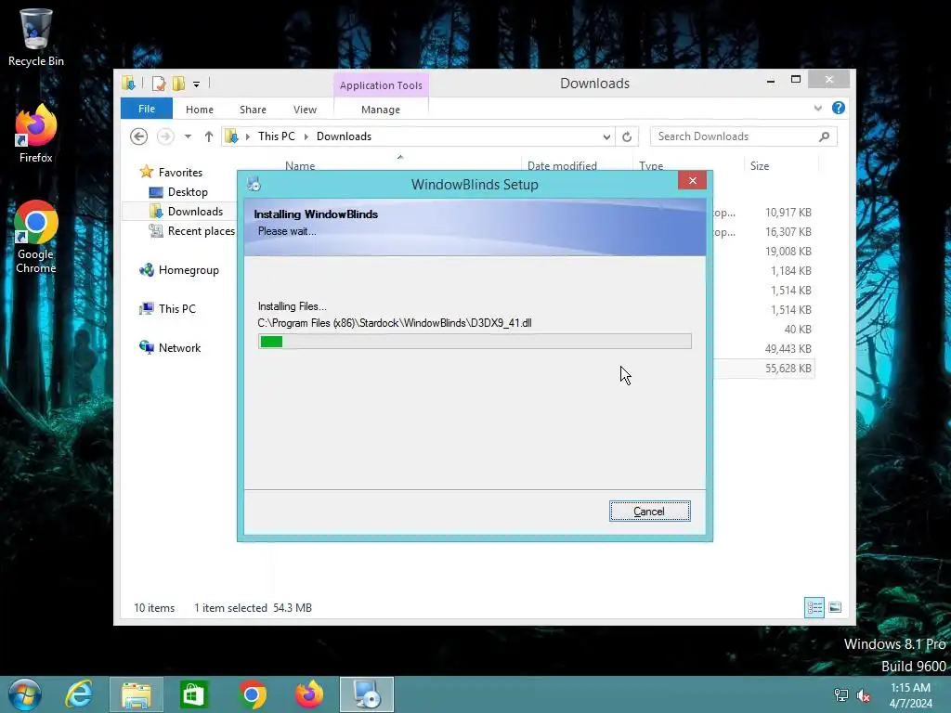Viewport: 951px width, 713px height.
Task: Select Favorites in the navigation pane
Action: pos(180,172)
